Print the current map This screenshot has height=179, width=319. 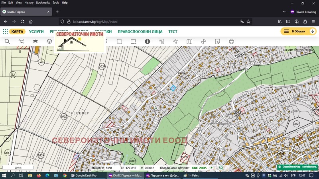(232, 41)
